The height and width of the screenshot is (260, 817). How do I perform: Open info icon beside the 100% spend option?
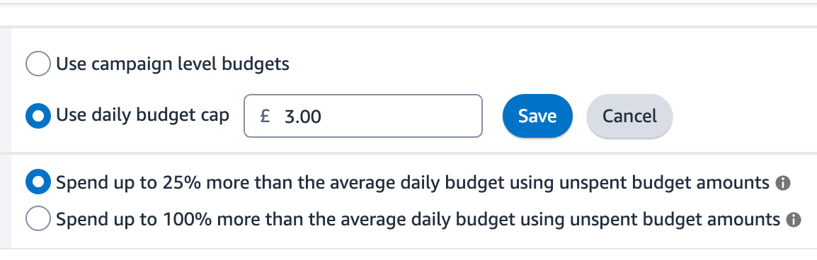click(793, 220)
